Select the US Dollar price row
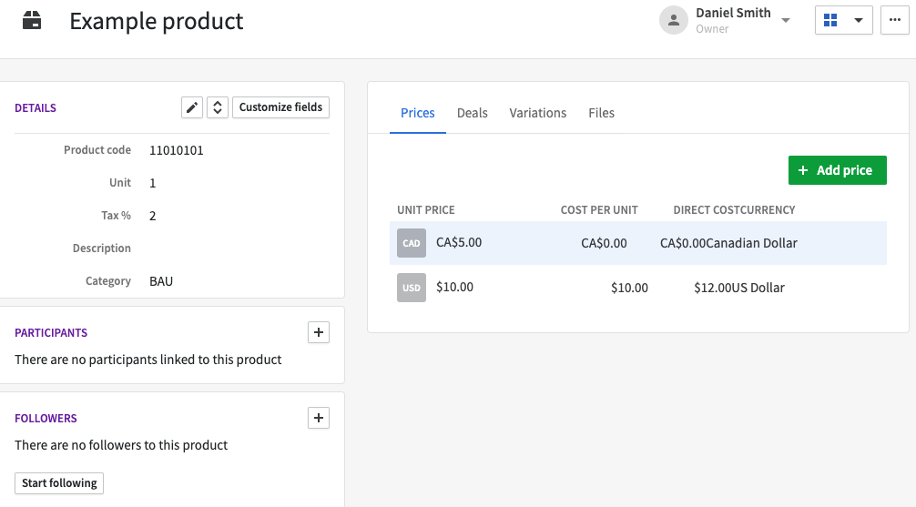This screenshot has width=916, height=507. click(x=637, y=288)
